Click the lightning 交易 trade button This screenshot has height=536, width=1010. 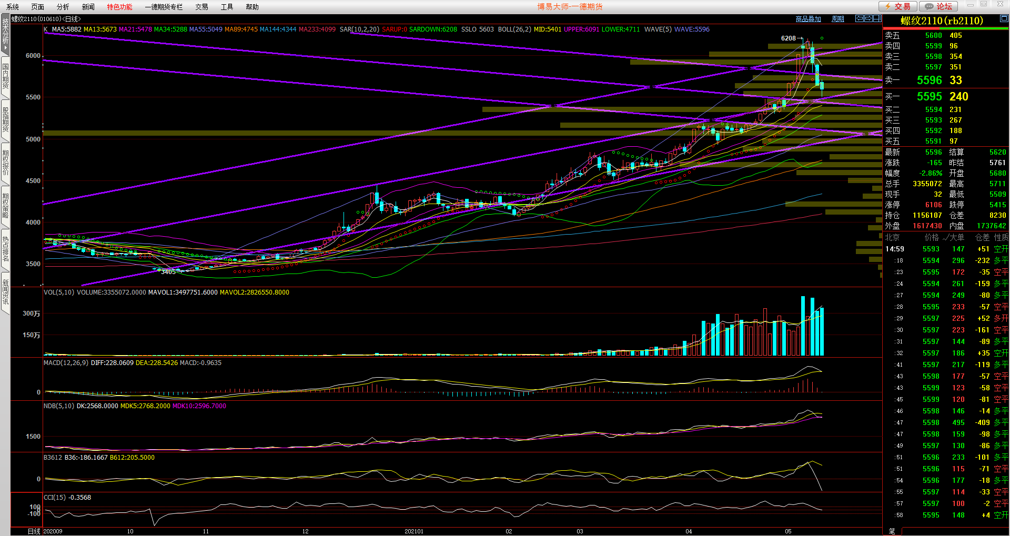(897, 6)
